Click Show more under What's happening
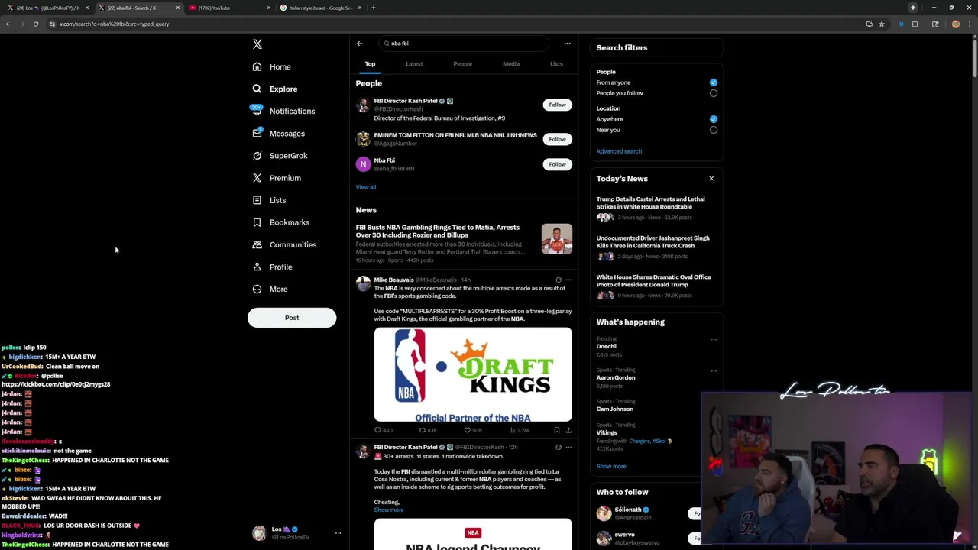This screenshot has height=550, width=978. pos(611,466)
